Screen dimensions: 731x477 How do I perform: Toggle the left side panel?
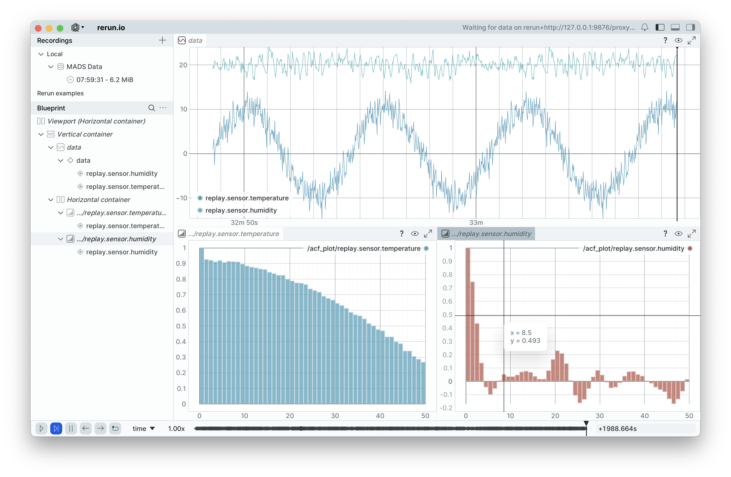[660, 27]
